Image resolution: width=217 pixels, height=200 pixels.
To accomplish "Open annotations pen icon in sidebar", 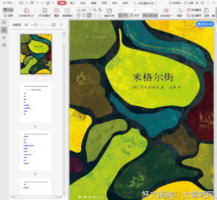I will tap(4, 37).
